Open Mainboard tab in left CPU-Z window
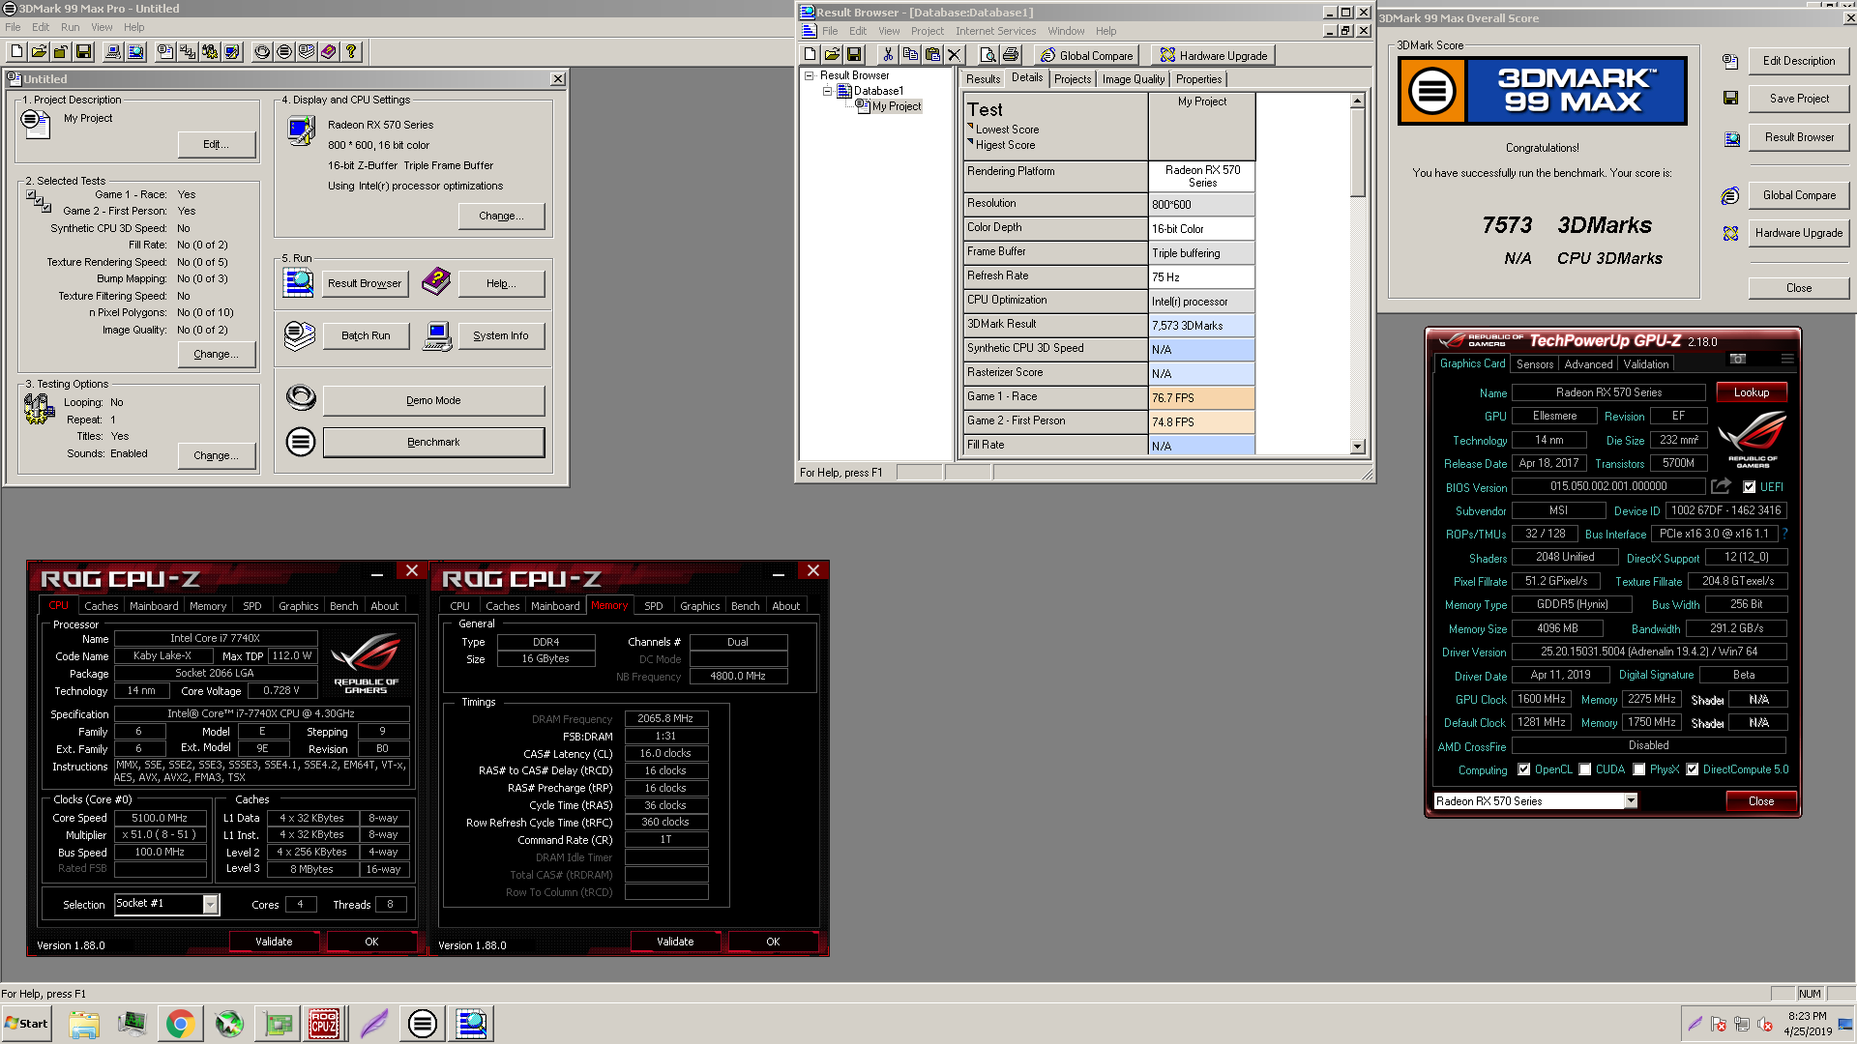Viewport: 1857px width, 1044px height. click(x=154, y=606)
